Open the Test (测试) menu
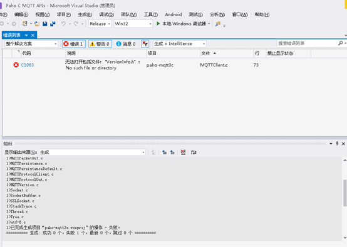This screenshot has width=347, height=247. 195,14
